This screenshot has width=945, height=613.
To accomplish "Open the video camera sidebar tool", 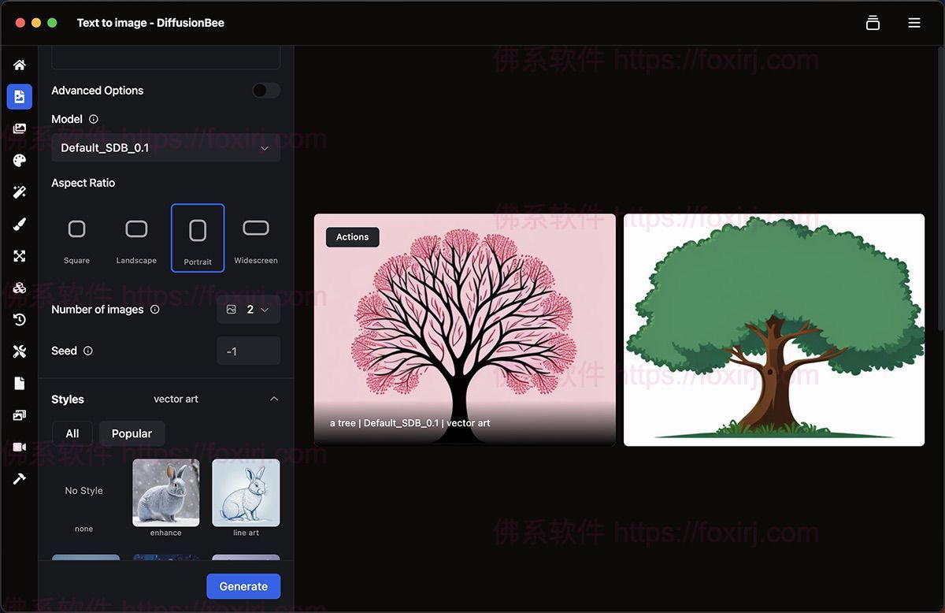I will point(20,447).
